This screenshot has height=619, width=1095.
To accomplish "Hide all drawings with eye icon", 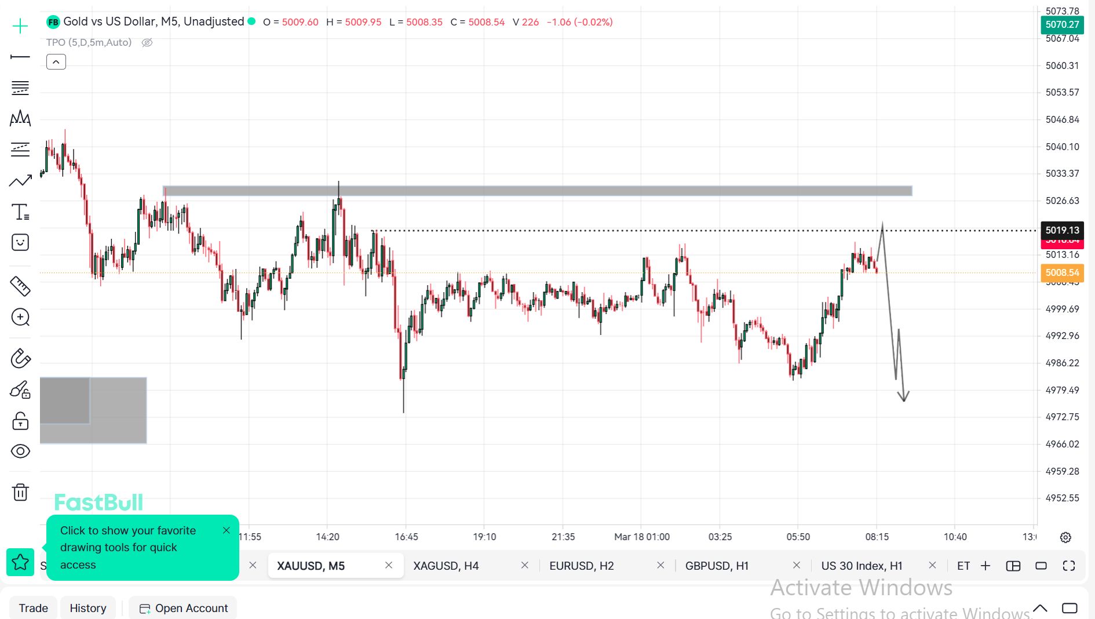I will pos(20,451).
